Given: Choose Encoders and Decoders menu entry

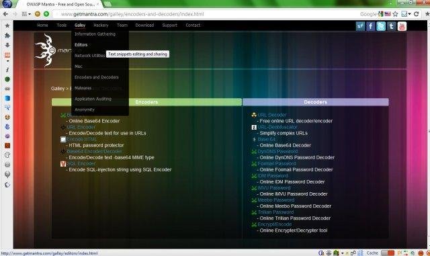Looking at the screenshot, I should (x=97, y=77).
